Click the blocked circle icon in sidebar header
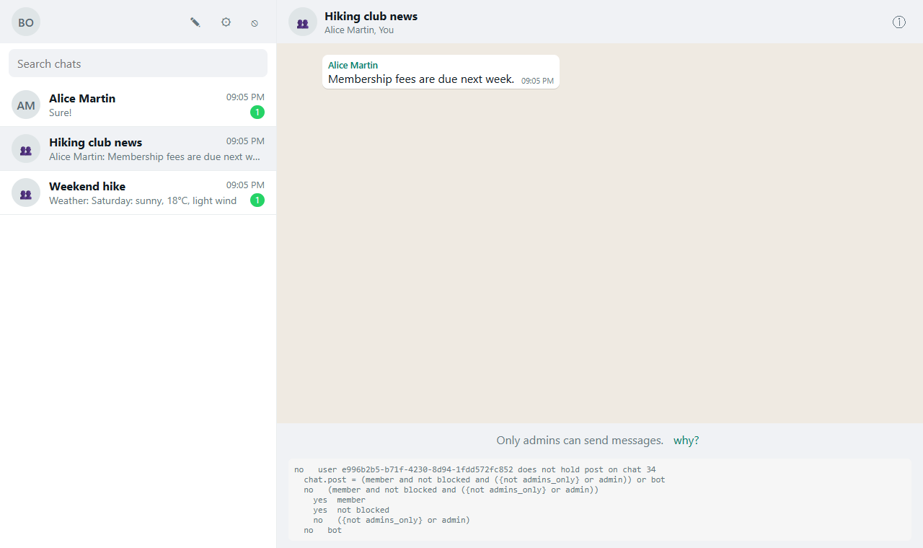The image size is (923, 548). [x=255, y=23]
